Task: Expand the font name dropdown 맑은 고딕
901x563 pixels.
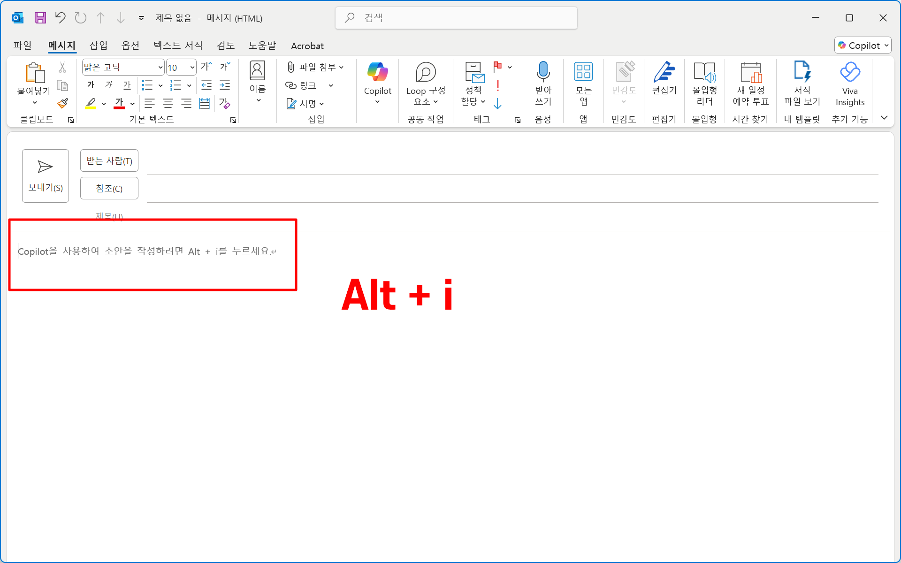Action: (160, 68)
